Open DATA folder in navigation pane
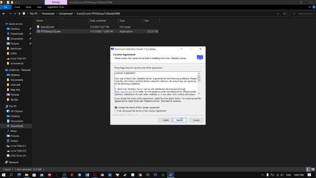Viewport: 316px width, 178px height. pos(13,53)
